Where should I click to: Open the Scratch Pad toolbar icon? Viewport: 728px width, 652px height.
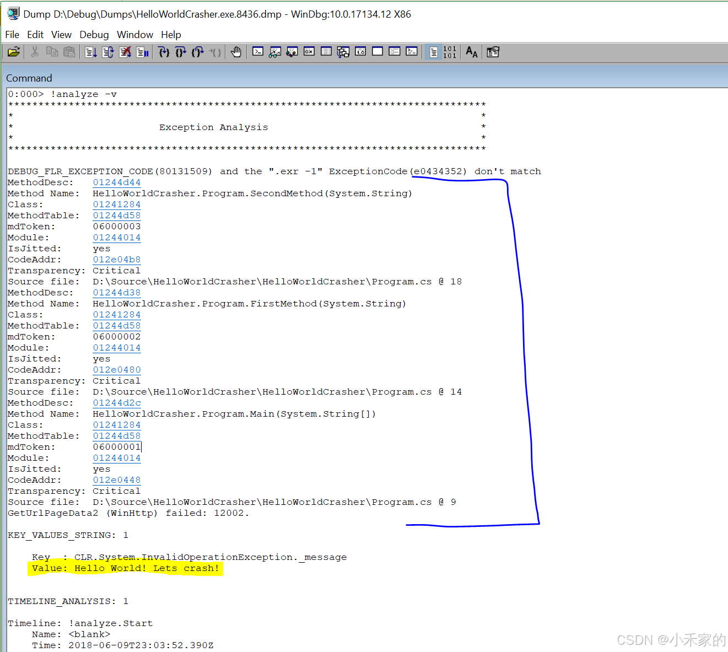(x=378, y=52)
